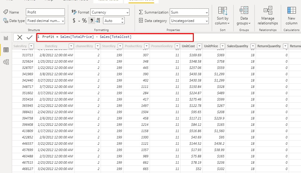Decrease decimal places with down arrow
The width and height of the screenshot is (301, 173).
(122, 22)
